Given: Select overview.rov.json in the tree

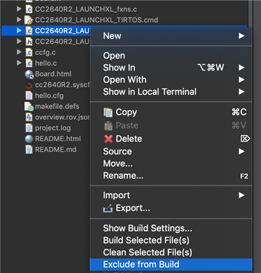Looking at the screenshot, I should 62,118.
